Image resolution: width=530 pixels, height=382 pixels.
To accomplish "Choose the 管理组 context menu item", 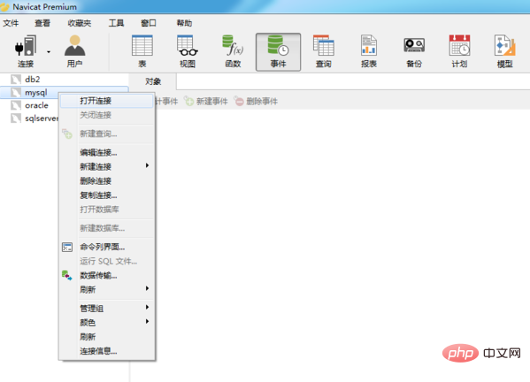I will (107, 308).
